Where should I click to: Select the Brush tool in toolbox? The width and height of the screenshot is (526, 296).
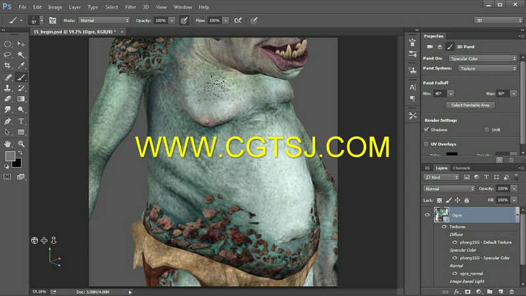click(21, 77)
